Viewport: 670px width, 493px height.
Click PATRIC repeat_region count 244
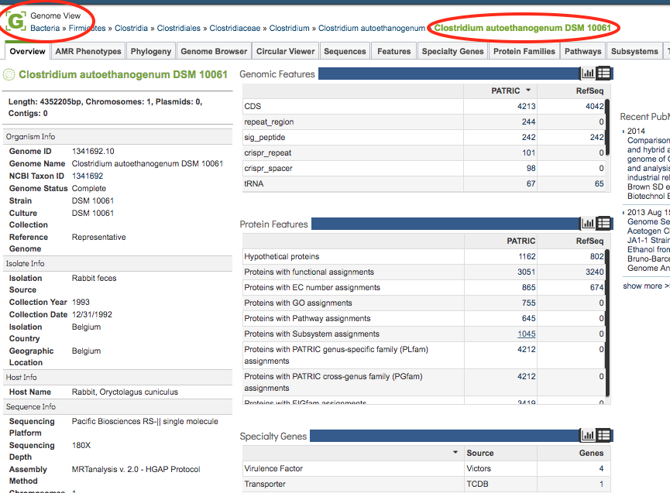click(x=528, y=122)
